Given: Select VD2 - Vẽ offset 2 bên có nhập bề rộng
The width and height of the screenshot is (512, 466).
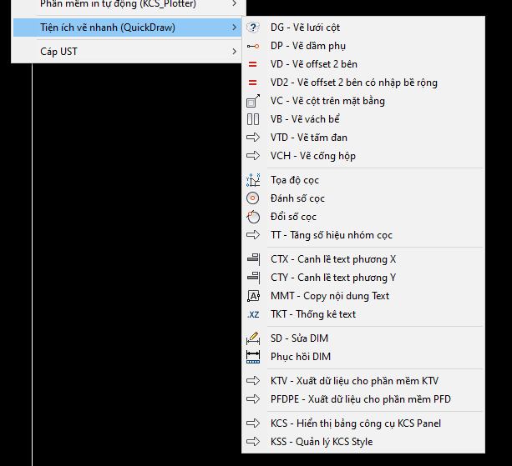Looking at the screenshot, I should (363, 83).
